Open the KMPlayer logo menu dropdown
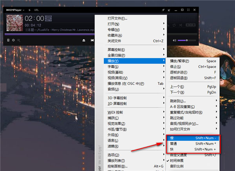This screenshot has width=235, height=171. pyautogui.click(x=15, y=10)
